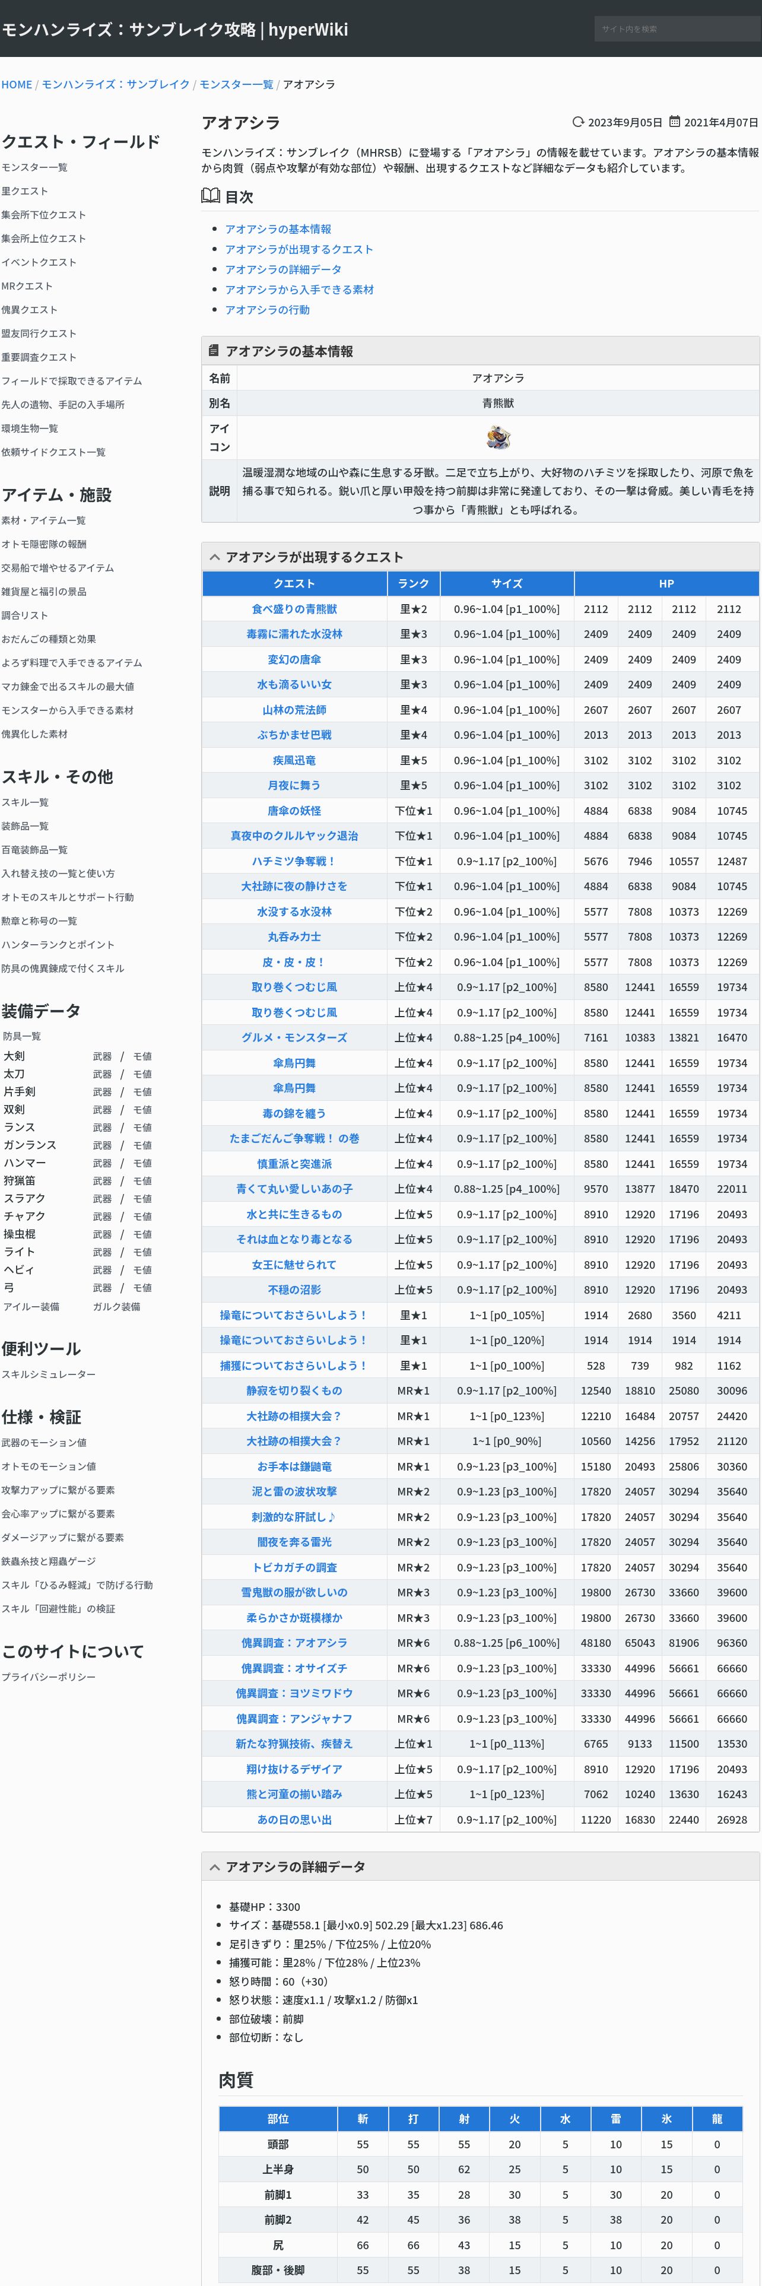762x2286 pixels.
Task: Open アイルー装備 link
Action: pyautogui.click(x=31, y=1306)
